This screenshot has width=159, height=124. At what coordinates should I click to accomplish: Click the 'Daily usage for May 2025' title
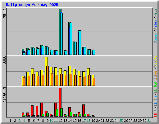click(32, 5)
